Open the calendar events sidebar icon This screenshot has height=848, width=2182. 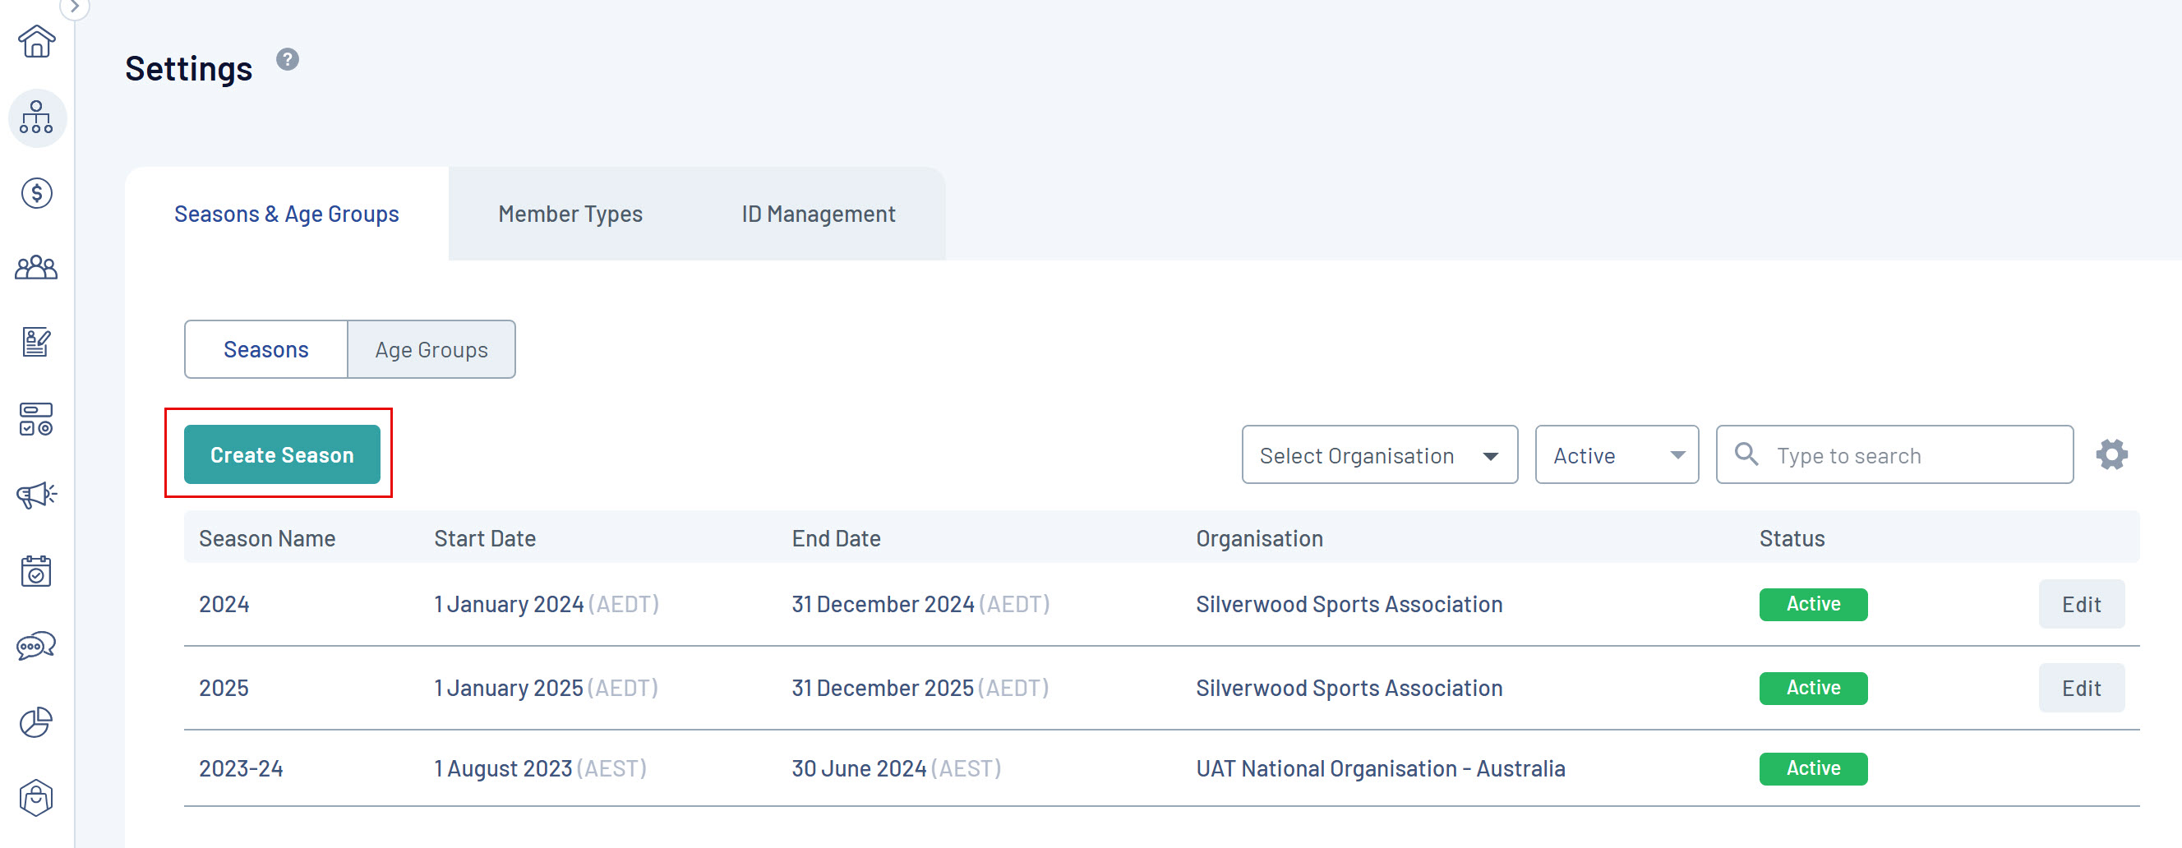point(36,570)
